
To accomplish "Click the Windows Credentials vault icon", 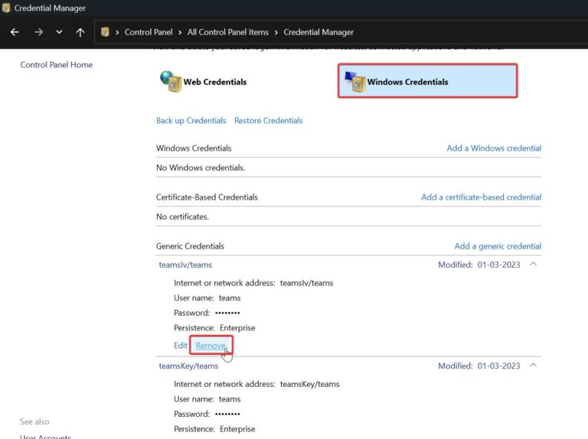I will 354,81.
